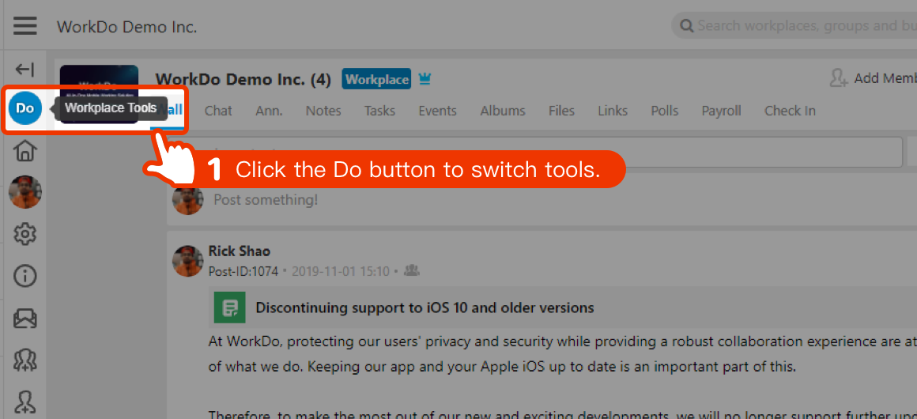Click the blue Do button

[25, 108]
